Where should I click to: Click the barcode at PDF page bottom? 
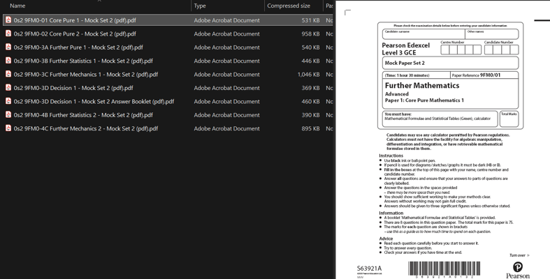pyautogui.click(x=444, y=269)
